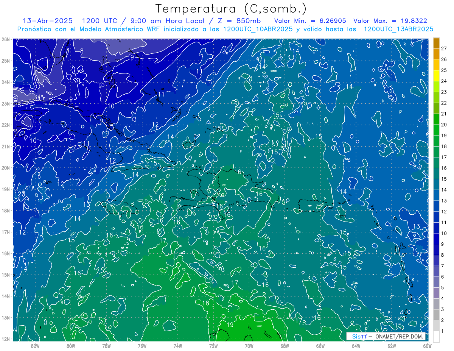Screen dimensions: 454x351
Task: Click the 23N latitude label
Action: pos(5,103)
